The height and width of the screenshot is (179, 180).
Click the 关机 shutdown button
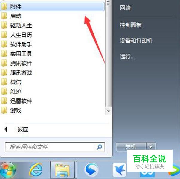[131, 147]
